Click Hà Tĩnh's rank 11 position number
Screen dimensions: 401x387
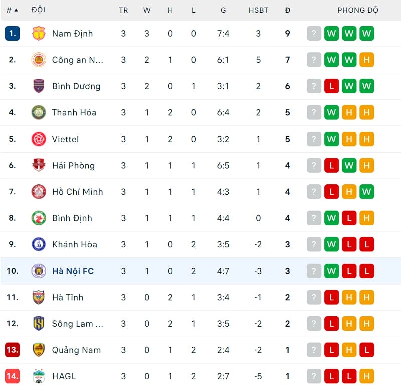coord(13,297)
